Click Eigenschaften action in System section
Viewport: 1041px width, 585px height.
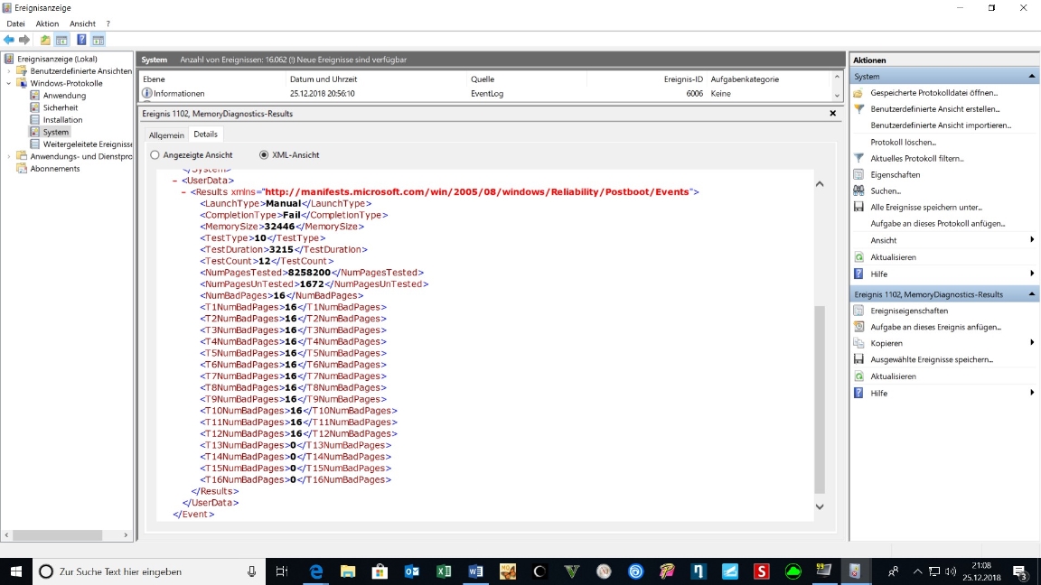(x=895, y=175)
